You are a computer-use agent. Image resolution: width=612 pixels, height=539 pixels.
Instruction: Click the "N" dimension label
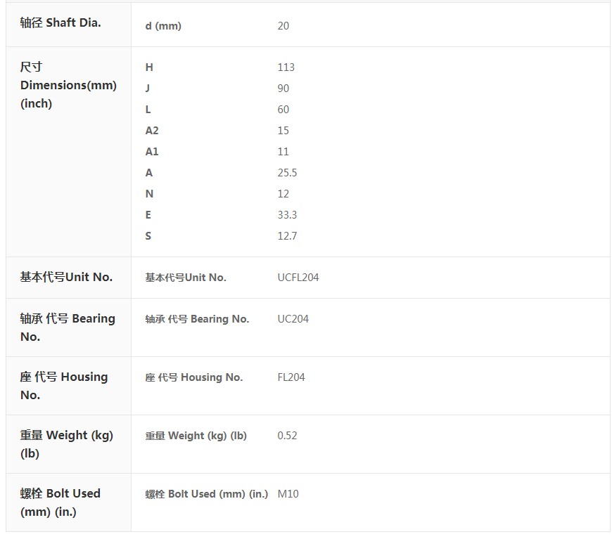point(149,194)
